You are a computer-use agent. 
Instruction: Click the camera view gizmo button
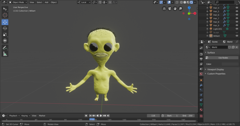(170, 8)
